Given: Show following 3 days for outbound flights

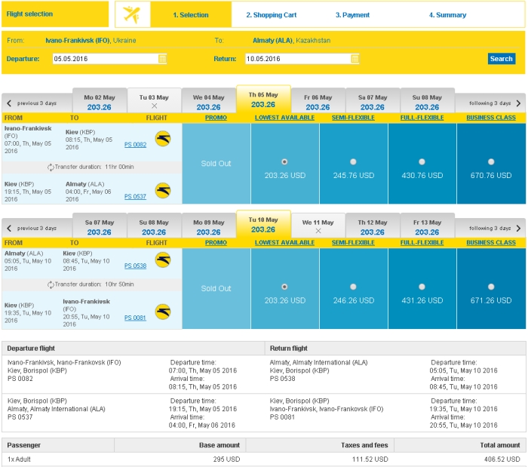Looking at the screenshot, I should (495, 103).
